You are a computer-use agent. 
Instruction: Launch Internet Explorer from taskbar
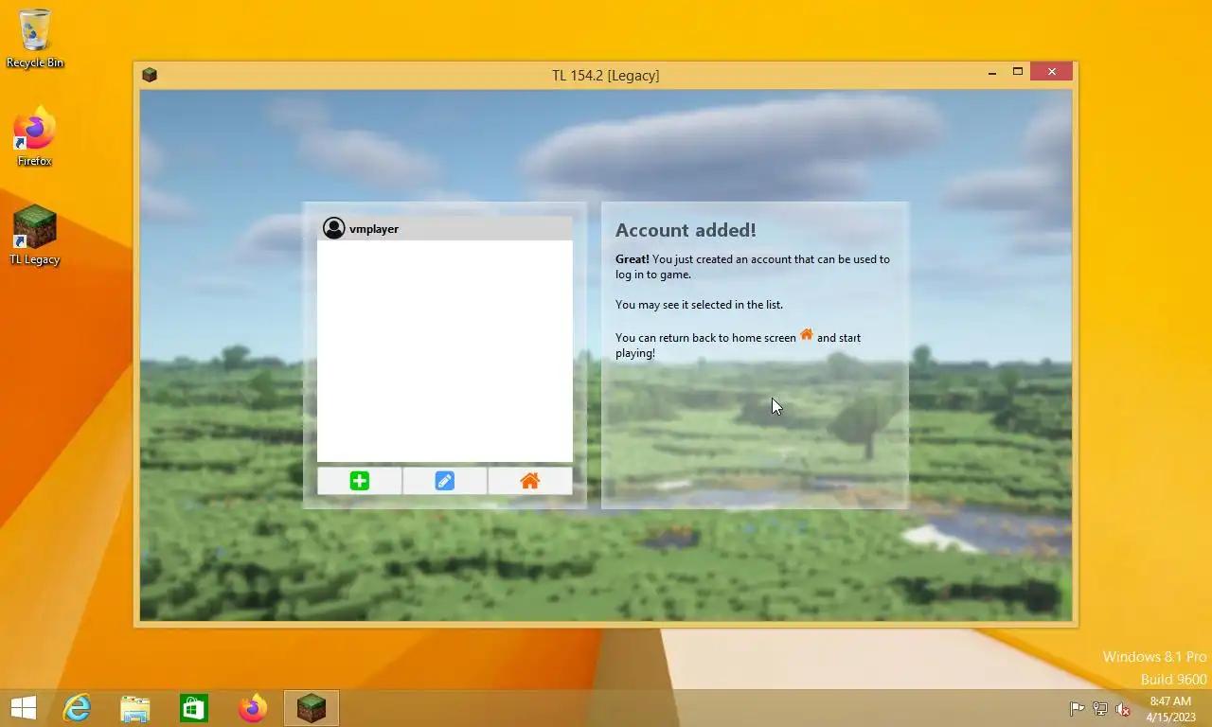click(77, 708)
